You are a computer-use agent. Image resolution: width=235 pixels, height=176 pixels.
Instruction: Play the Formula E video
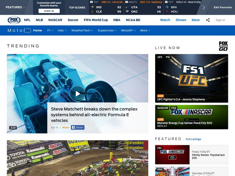[78, 94]
